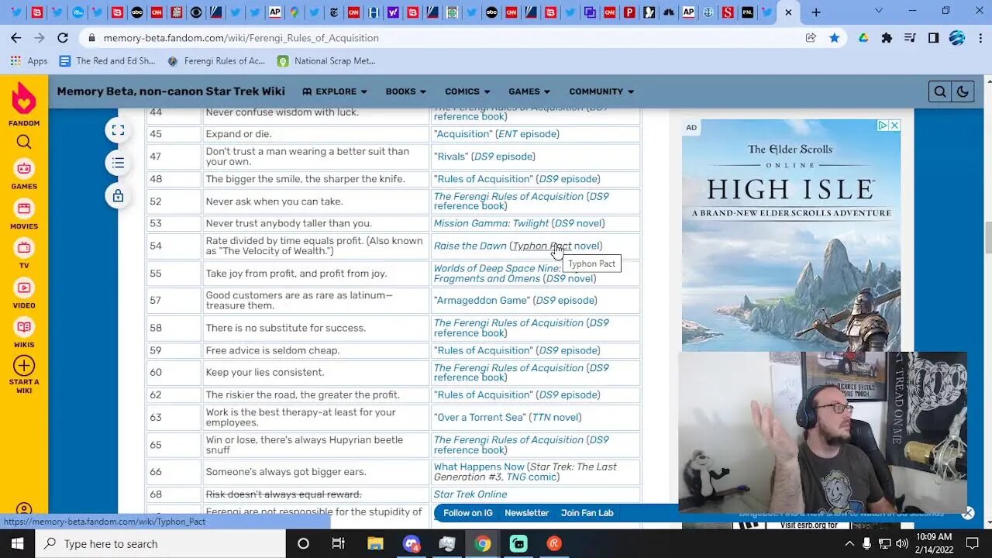Open the Windows Start menu
Viewport: 992px width, 558px height.
[17, 543]
